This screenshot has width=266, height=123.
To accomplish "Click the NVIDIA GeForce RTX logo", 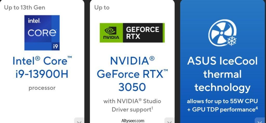I will point(132,33).
